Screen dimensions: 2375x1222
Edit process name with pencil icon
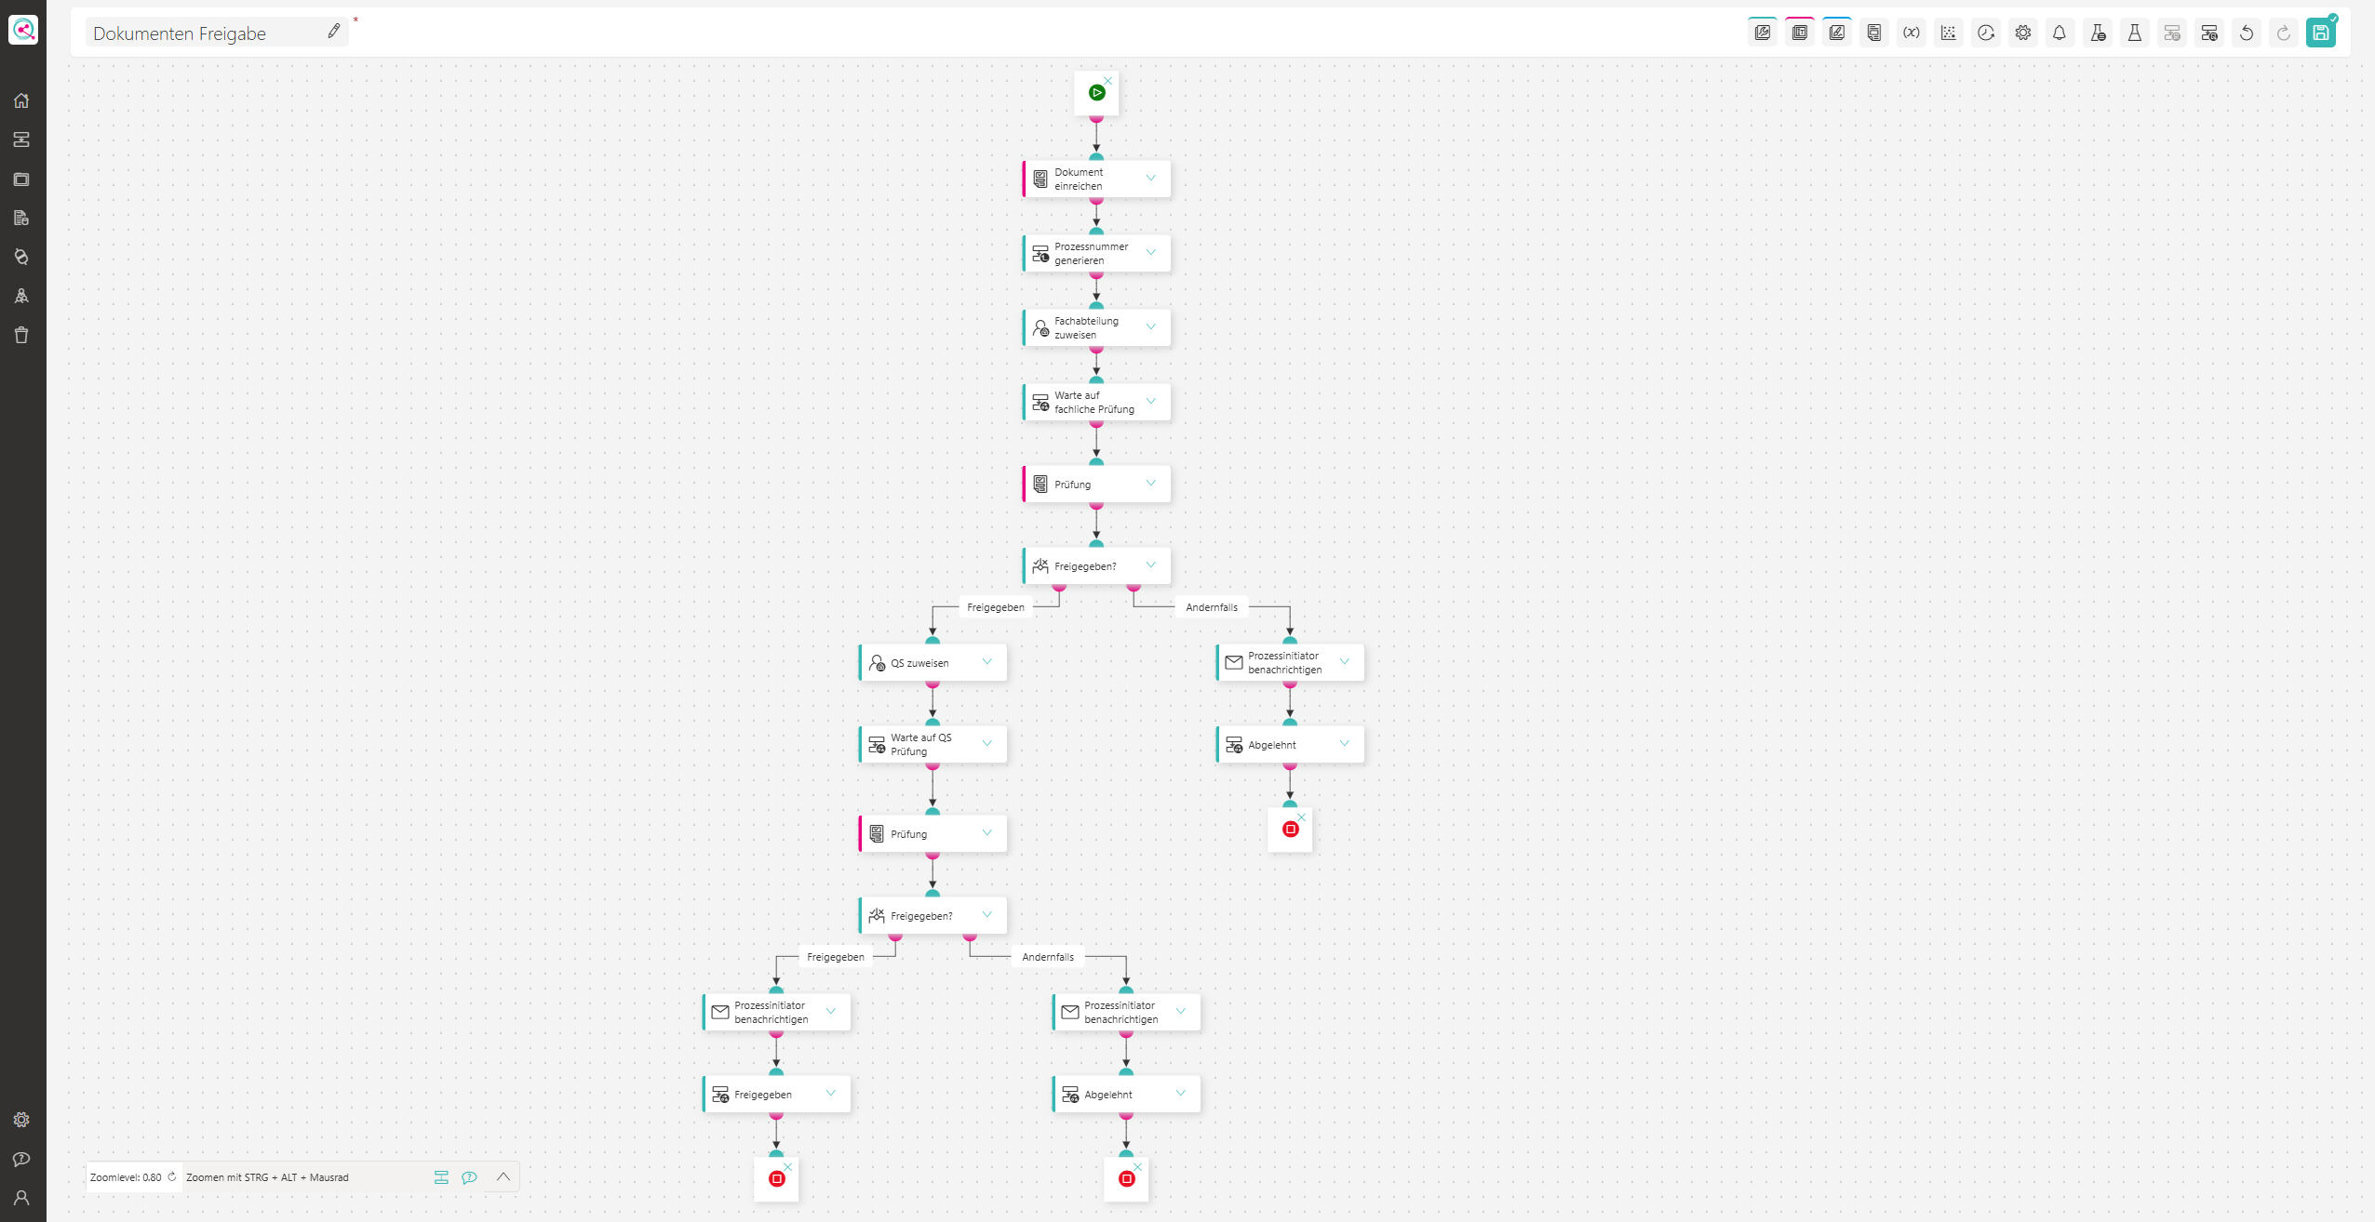tap(333, 32)
